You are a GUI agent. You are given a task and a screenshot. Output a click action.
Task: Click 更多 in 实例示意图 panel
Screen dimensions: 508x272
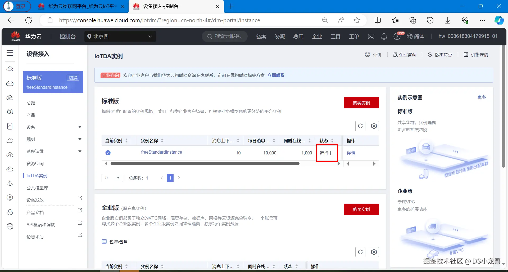pyautogui.click(x=482, y=97)
